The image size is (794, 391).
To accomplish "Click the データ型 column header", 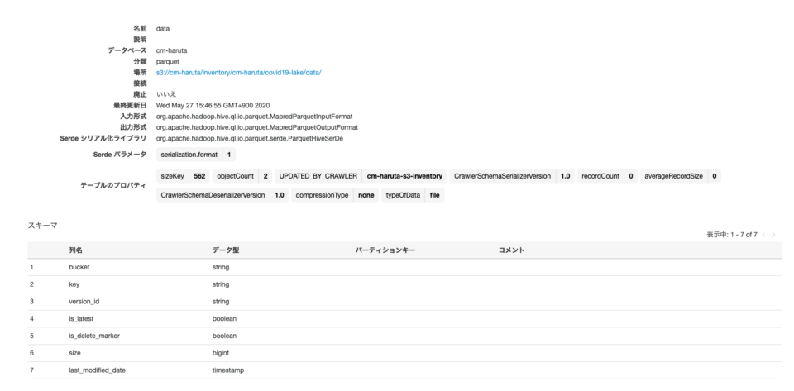I will 226,250.
